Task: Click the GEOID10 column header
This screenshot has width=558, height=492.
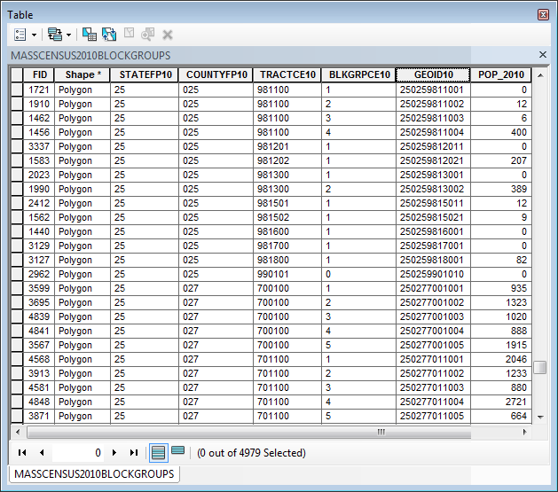Action: (x=433, y=74)
